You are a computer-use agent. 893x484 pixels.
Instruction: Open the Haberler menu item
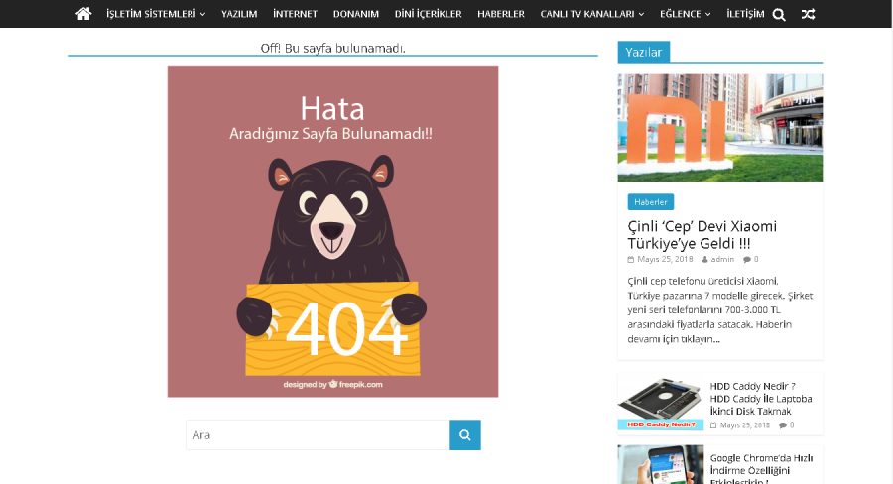[x=501, y=14]
